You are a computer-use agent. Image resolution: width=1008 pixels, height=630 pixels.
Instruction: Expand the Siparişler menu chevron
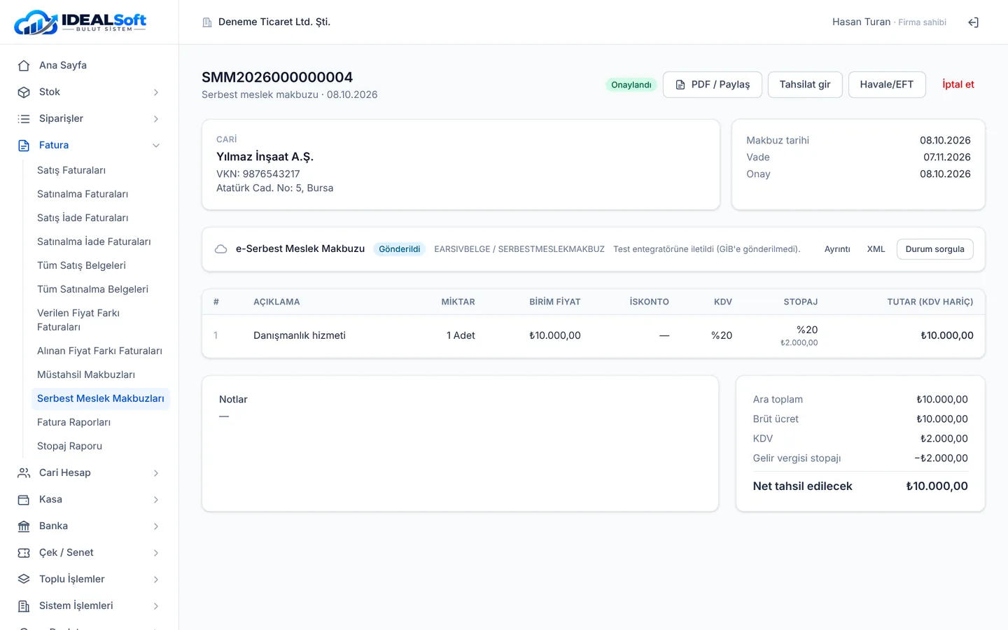tap(156, 118)
